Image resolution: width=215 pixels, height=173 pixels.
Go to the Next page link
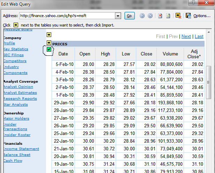pyautogui.click(x=186, y=36)
